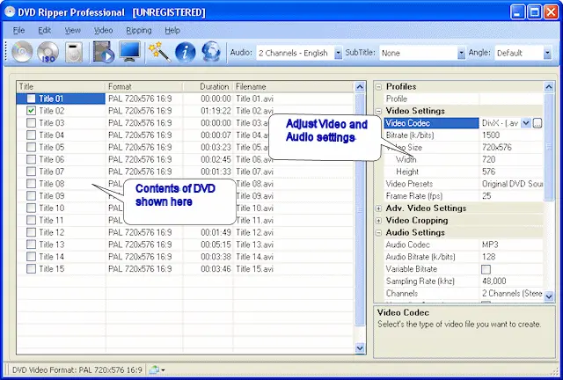This screenshot has width=563, height=380.
Task: Open the Audio channel dropdown
Action: [338, 53]
